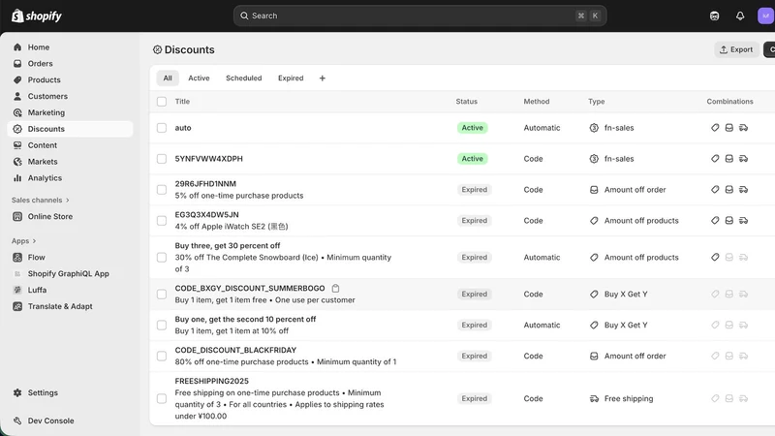
Task: Open the Sidekick assistant icon in top bar
Action: click(x=714, y=16)
